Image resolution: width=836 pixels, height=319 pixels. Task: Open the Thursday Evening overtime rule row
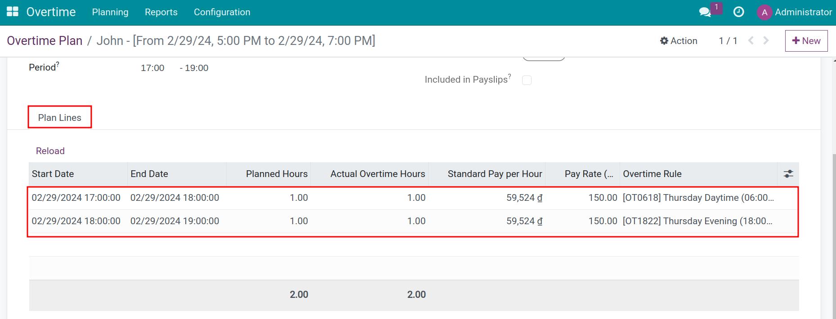(x=697, y=221)
